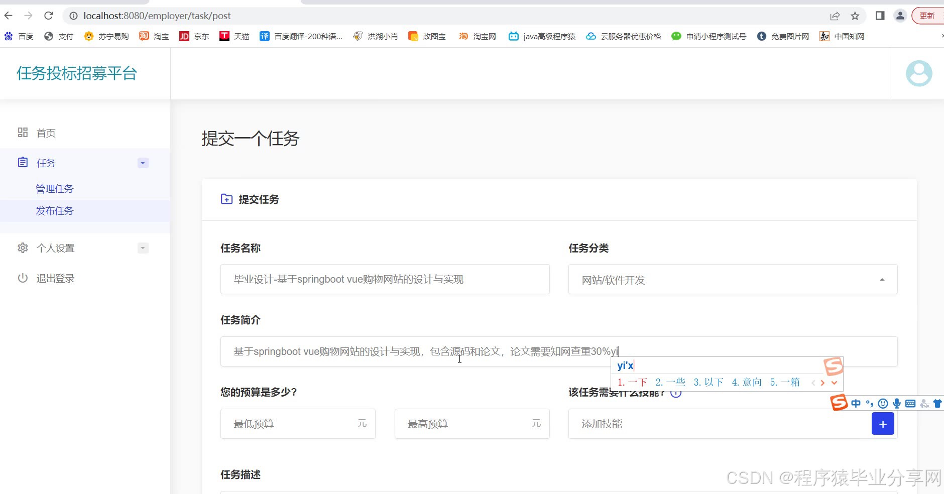Viewport: 944px width, 494px height.
Task: Go to next IME candidate page arrow
Action: point(822,383)
